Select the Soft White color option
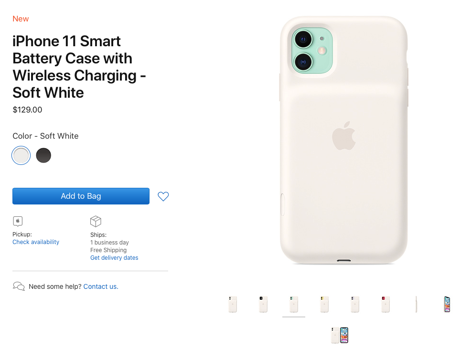The width and height of the screenshot is (461, 357). 21,155
